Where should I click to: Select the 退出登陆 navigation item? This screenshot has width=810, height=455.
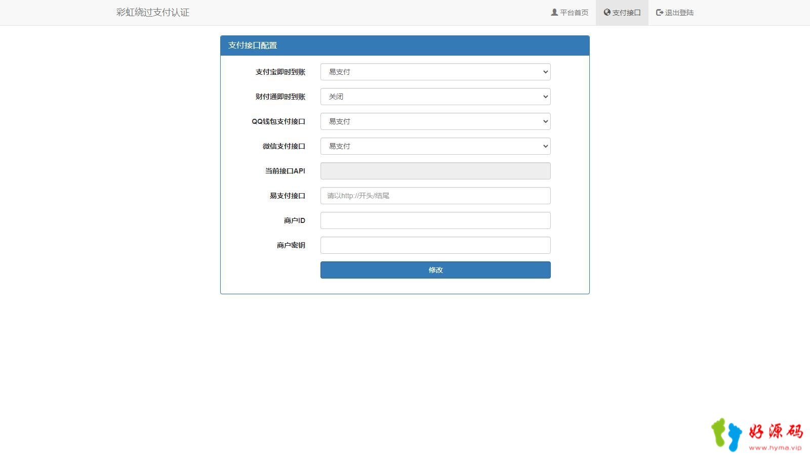coord(675,13)
